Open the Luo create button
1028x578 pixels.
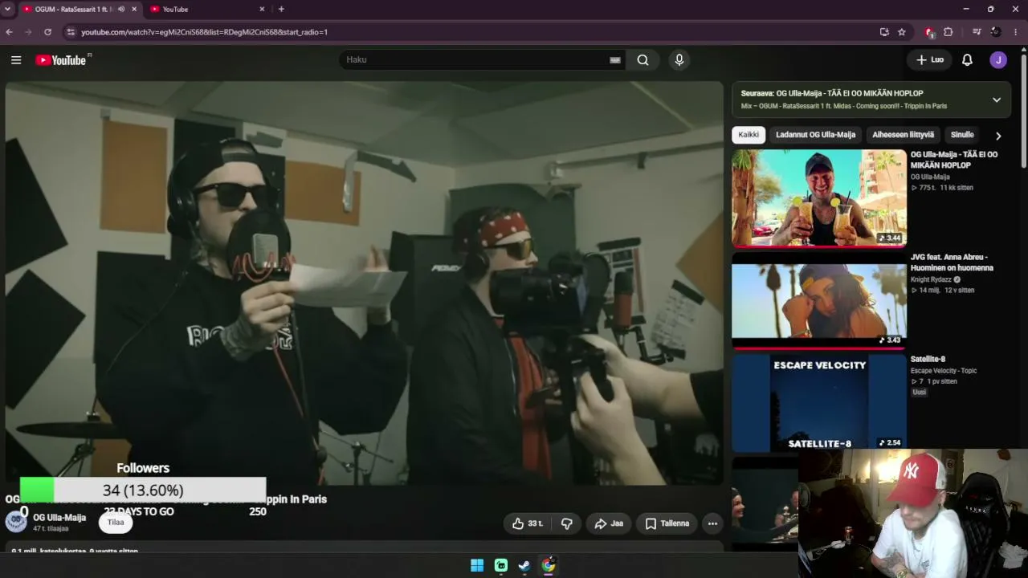point(930,60)
